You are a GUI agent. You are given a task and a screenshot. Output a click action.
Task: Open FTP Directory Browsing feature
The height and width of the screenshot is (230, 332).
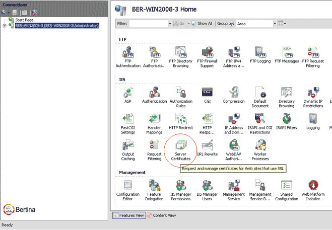click(x=180, y=57)
